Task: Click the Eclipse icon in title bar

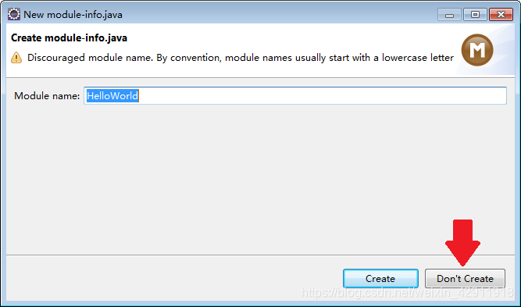Action: point(14,15)
